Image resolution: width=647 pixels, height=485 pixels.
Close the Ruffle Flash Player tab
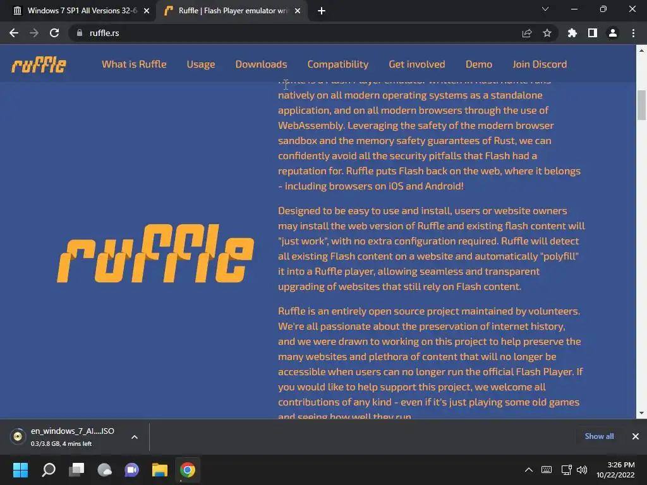pyautogui.click(x=298, y=11)
